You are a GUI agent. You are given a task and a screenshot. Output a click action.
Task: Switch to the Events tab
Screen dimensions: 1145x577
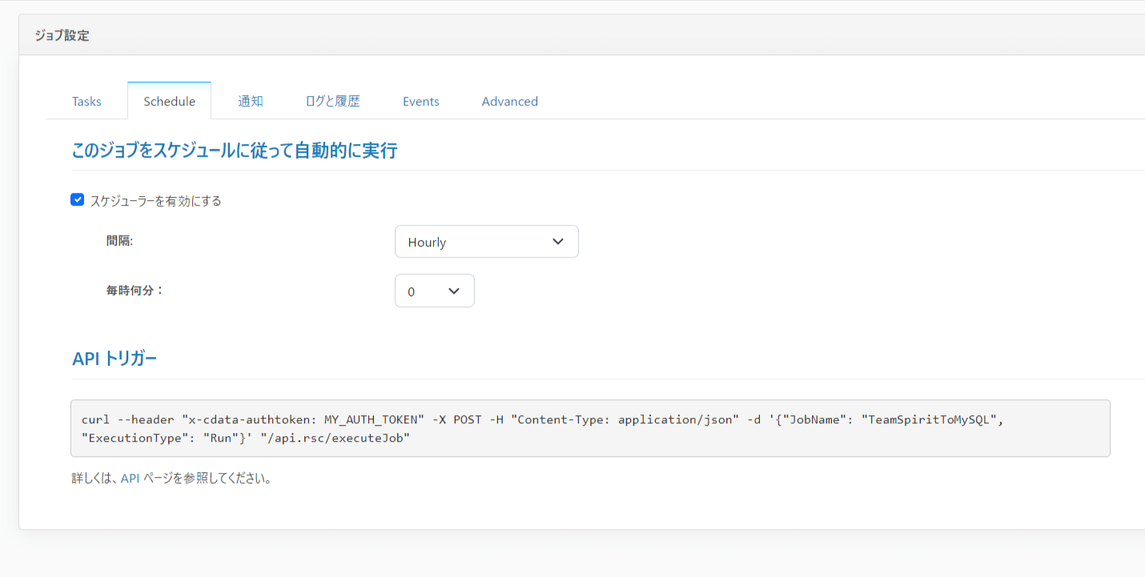coord(421,102)
